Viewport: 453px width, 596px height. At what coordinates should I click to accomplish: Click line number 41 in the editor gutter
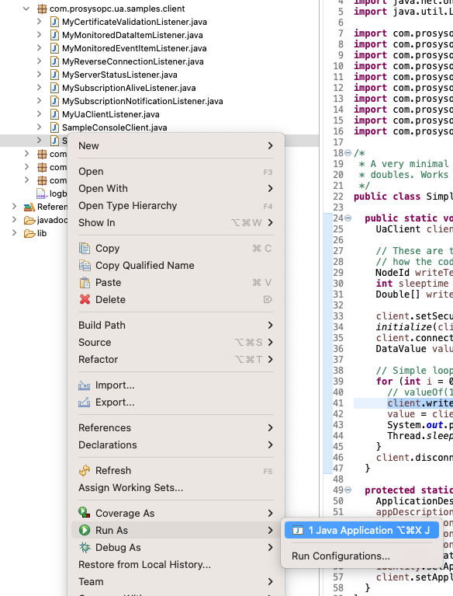pos(337,403)
